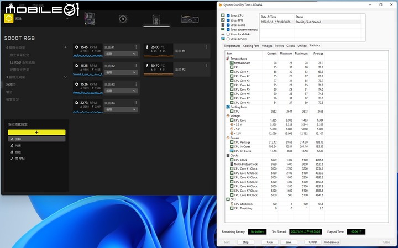Click the gear icon of the 2273 RPM fan
Screen dimensions: 398x248
tap(77, 102)
